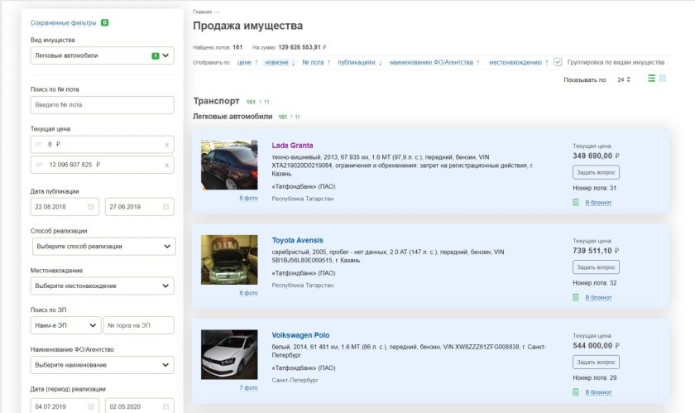Clear the minimum price field with X

(x=166, y=145)
